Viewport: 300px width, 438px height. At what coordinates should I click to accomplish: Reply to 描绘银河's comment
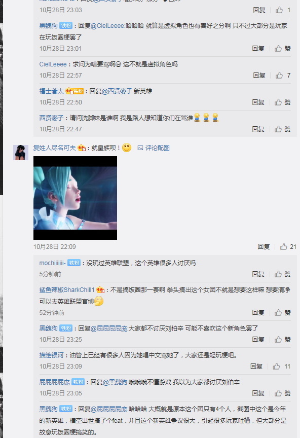(x=256, y=366)
